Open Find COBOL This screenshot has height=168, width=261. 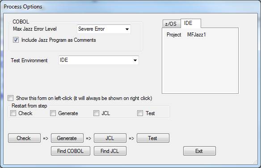pos(71,151)
